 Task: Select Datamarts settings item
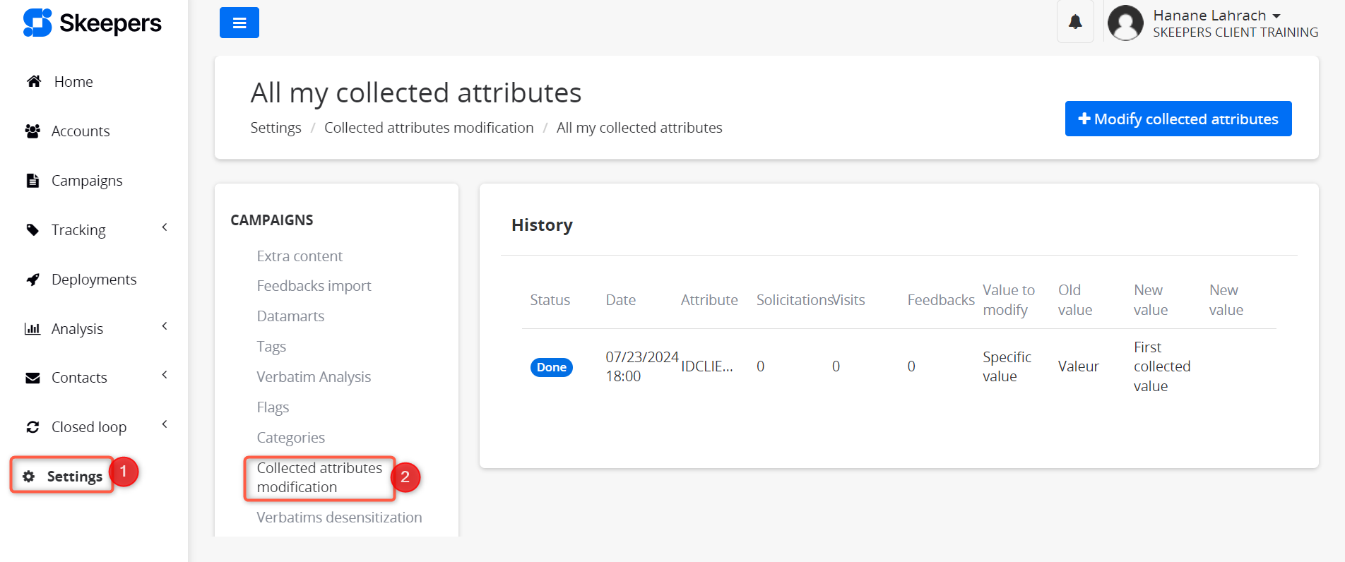pos(290,316)
